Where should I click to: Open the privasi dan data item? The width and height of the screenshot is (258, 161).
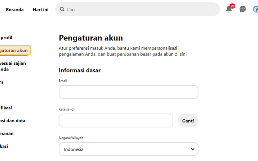(13, 120)
